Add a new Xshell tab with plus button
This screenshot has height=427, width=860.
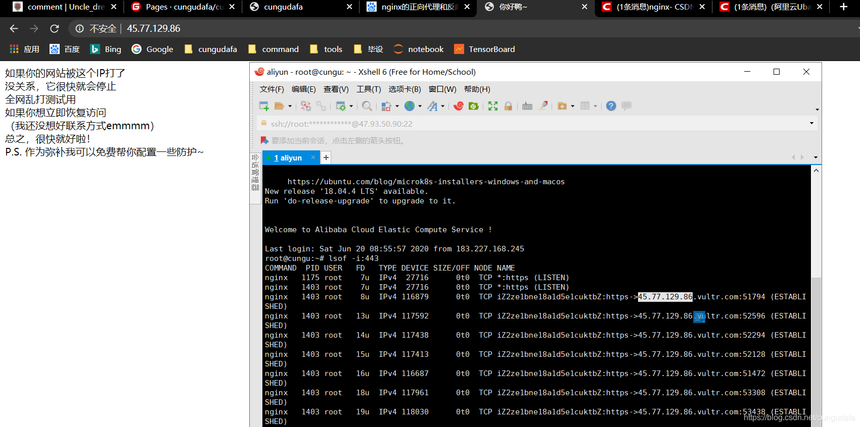pyautogui.click(x=326, y=157)
